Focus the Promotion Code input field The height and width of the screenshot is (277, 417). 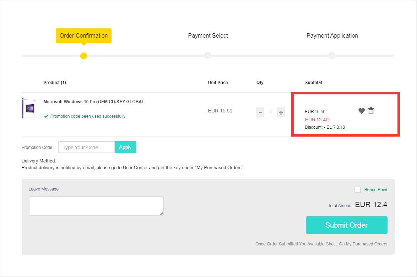tap(86, 148)
